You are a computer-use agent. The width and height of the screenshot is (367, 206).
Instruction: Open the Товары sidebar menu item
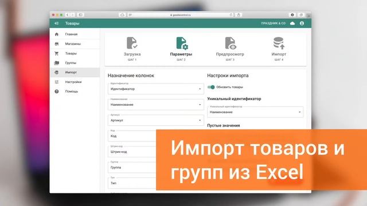coord(75,53)
